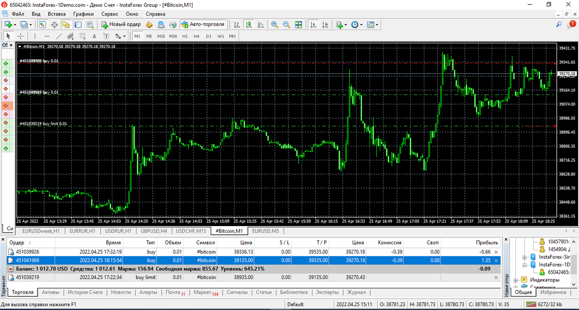Viewport: 579px width, 310px height.
Task: Select the trendline drawing tool
Action: click(x=59, y=36)
